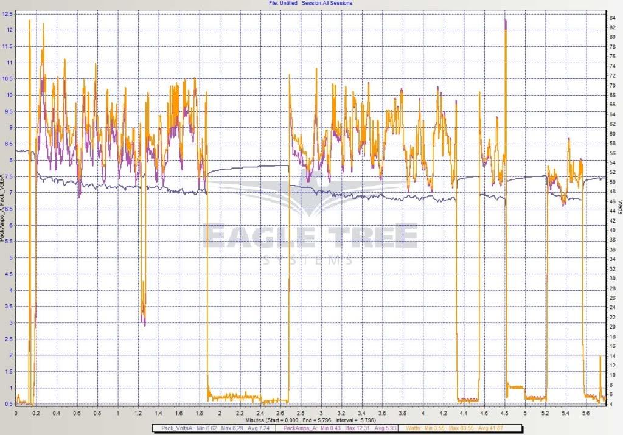Click the 'File: Untitled' title text
Image resolution: width=623 pixels, height=435 pixels.
(x=283, y=3)
